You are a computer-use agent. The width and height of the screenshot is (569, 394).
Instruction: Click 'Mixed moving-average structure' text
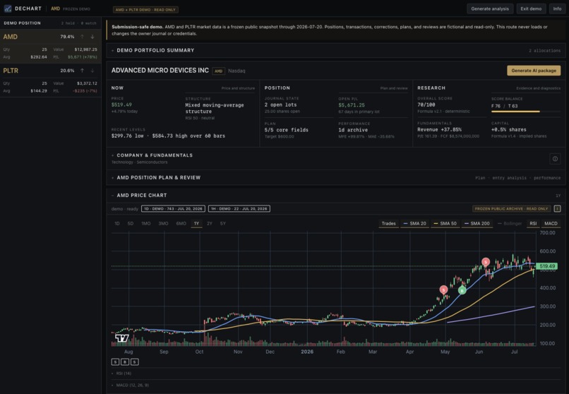(215, 108)
